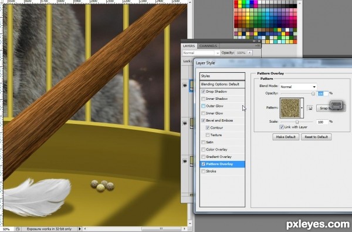The width and height of the screenshot is (352, 232).
Task: Switch to the Layers tab
Action: tap(189, 46)
